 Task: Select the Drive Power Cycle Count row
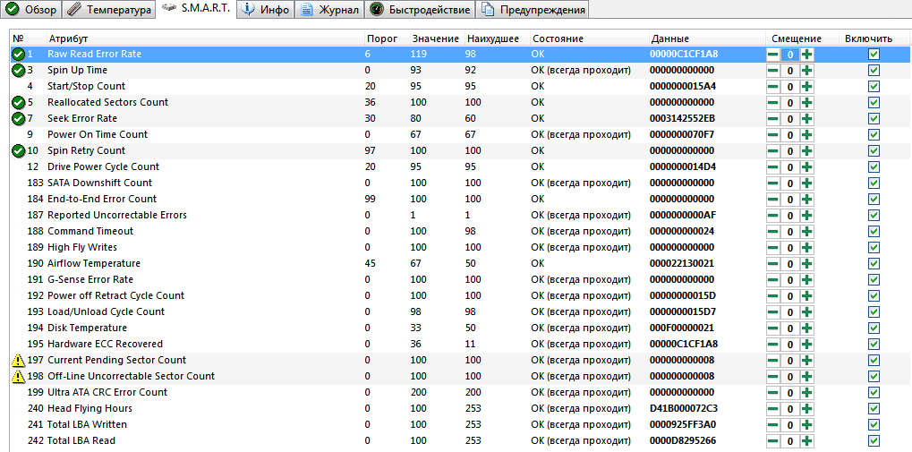461,167
